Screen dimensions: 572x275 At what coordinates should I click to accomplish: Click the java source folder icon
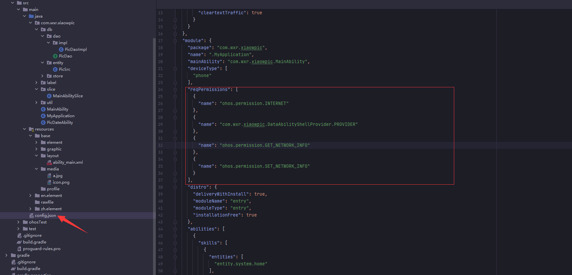[x=31, y=16]
